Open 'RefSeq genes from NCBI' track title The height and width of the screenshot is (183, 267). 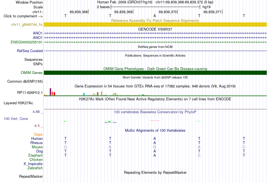point(155,47)
